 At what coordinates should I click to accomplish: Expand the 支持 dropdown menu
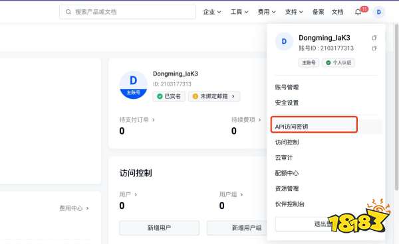point(294,12)
